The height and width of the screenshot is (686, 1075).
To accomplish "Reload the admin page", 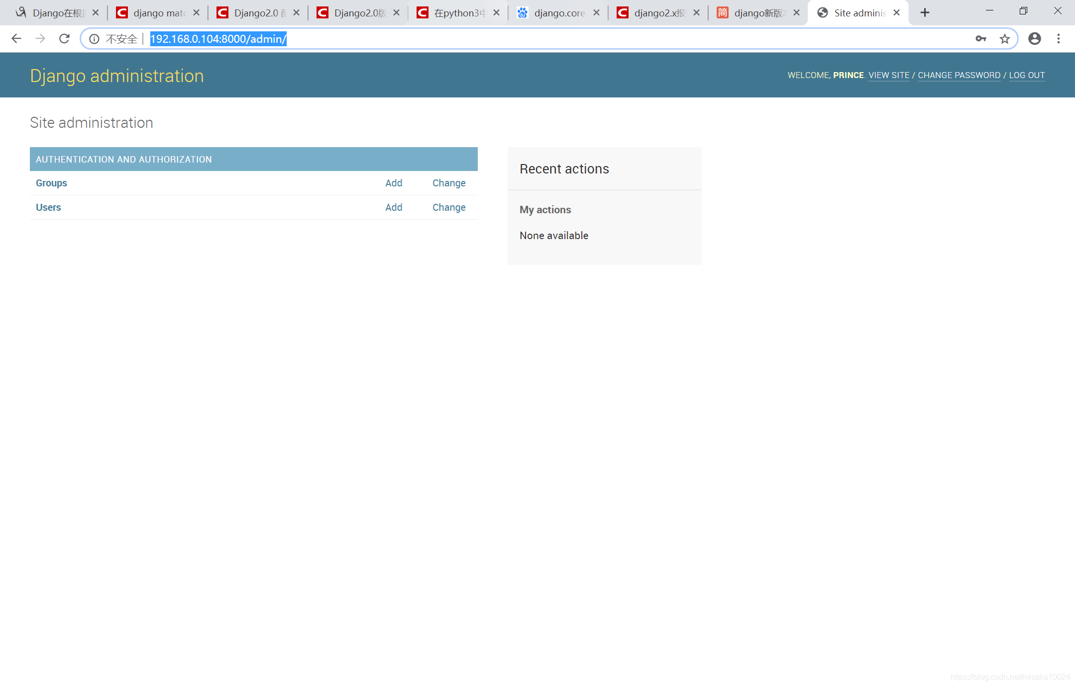I will [64, 39].
